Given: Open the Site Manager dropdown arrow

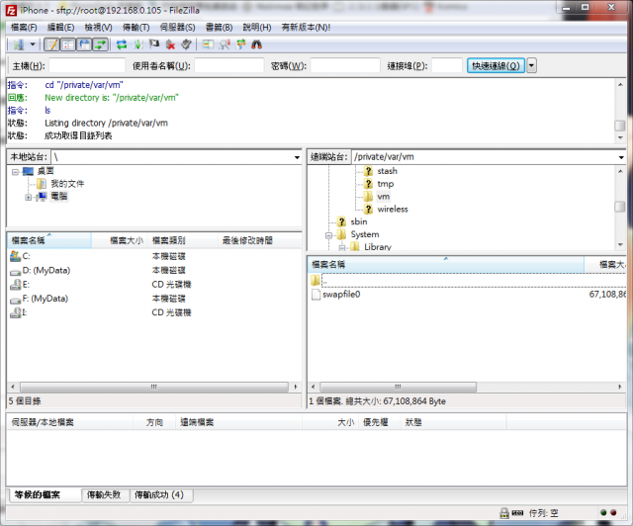Looking at the screenshot, I should (x=33, y=44).
